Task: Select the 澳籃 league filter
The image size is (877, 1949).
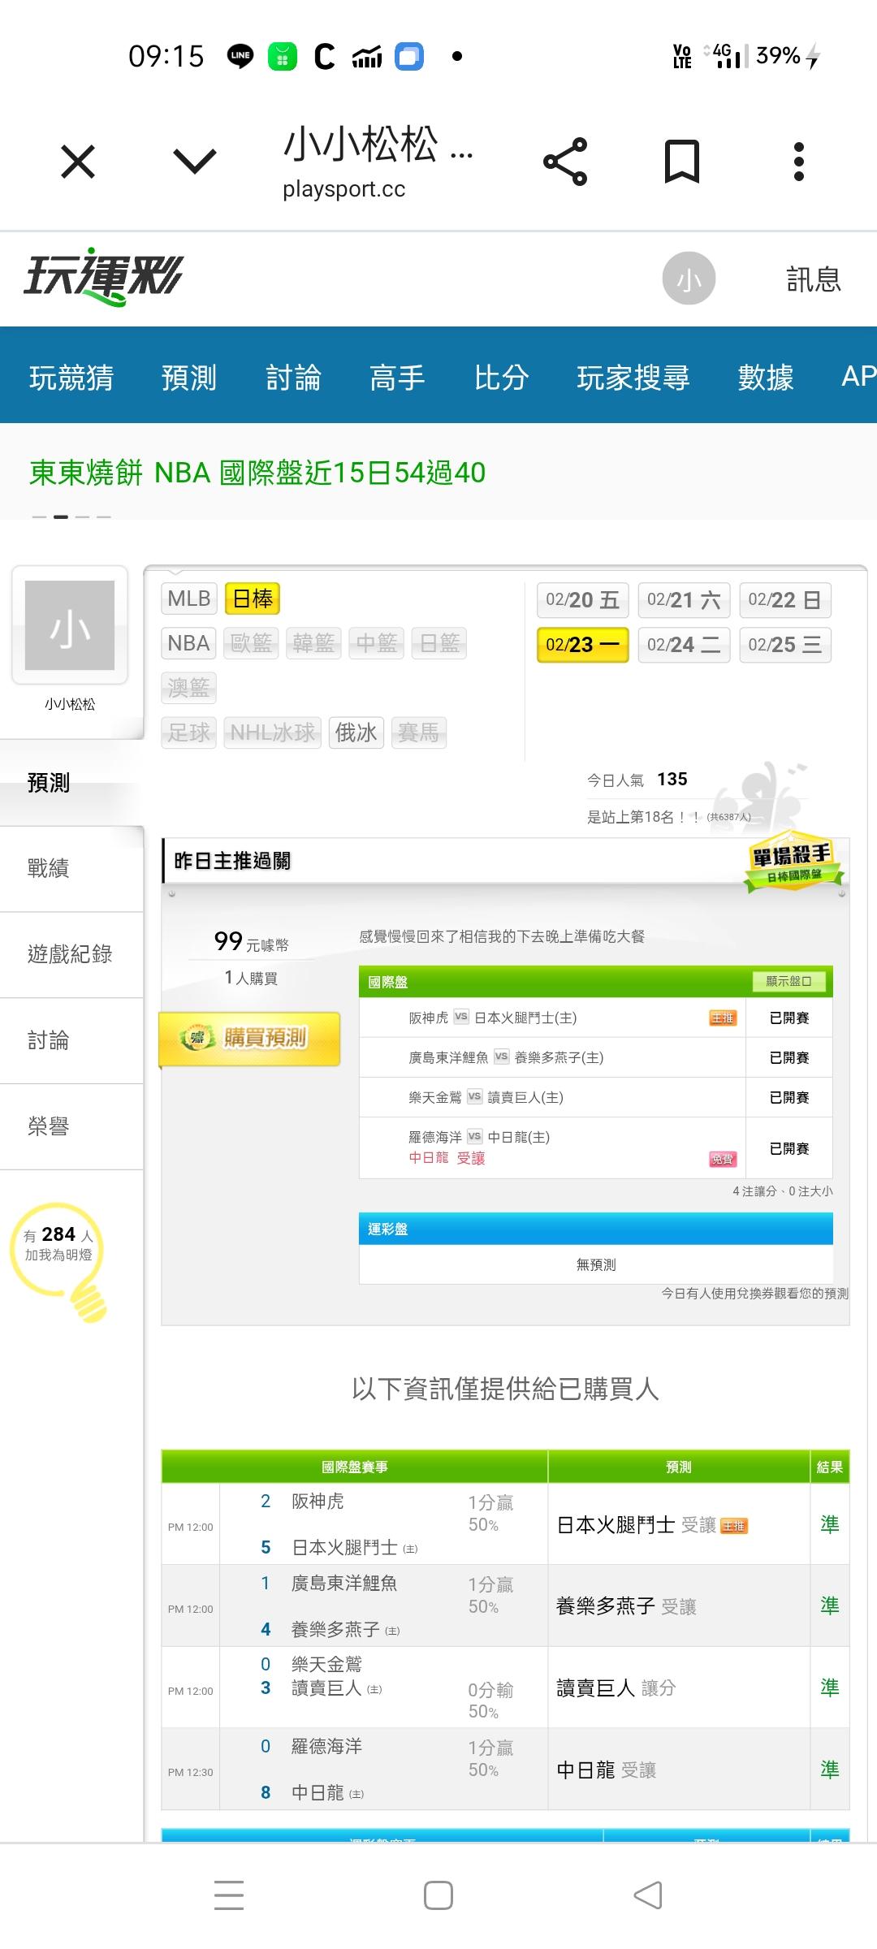Action: (189, 688)
